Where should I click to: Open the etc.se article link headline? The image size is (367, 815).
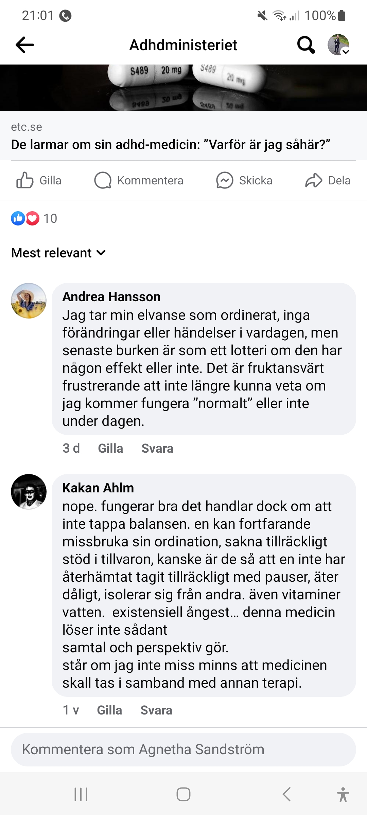(171, 145)
